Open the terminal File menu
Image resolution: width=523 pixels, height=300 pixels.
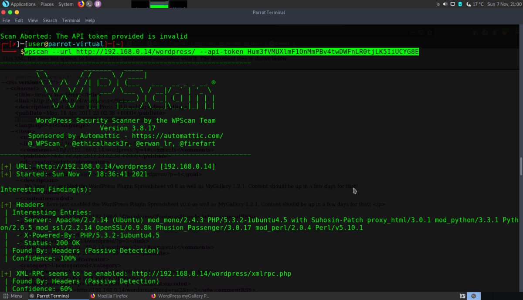click(x=6, y=20)
